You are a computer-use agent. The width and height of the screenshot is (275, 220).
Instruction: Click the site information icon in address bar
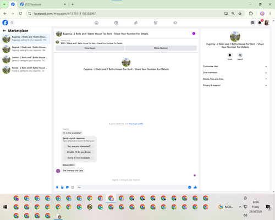tap(30, 14)
